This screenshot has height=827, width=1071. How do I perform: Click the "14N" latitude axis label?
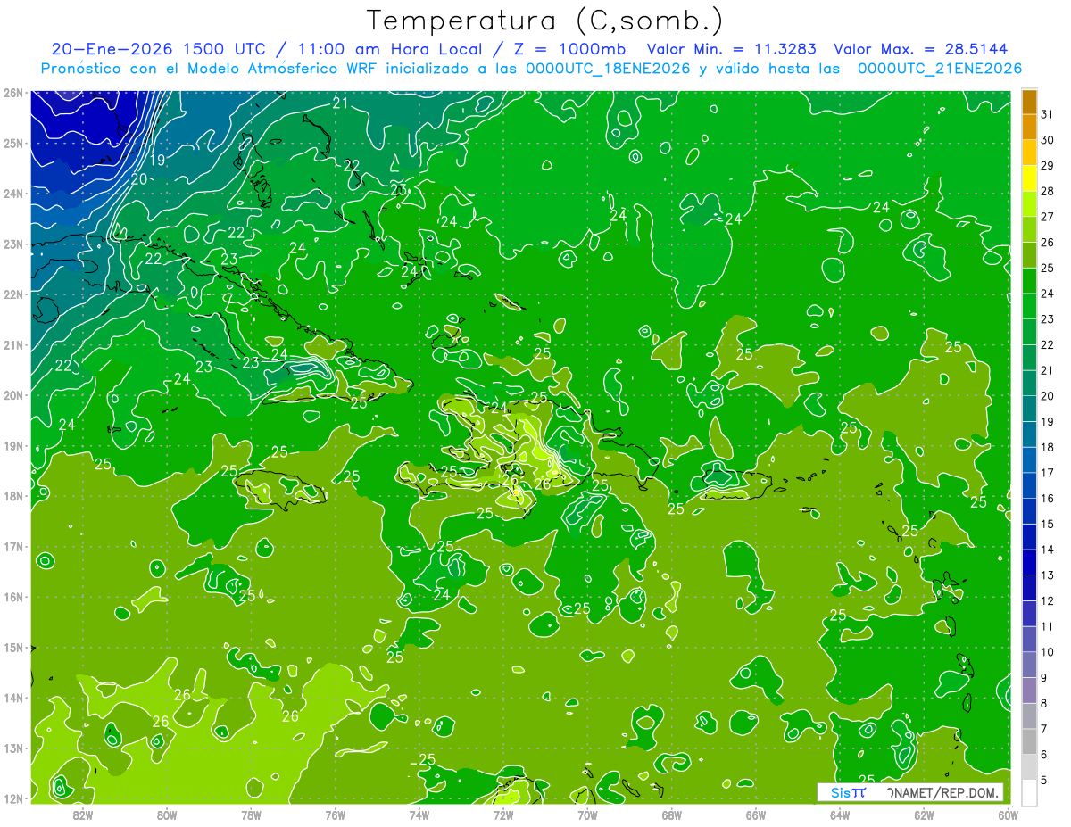(12, 698)
